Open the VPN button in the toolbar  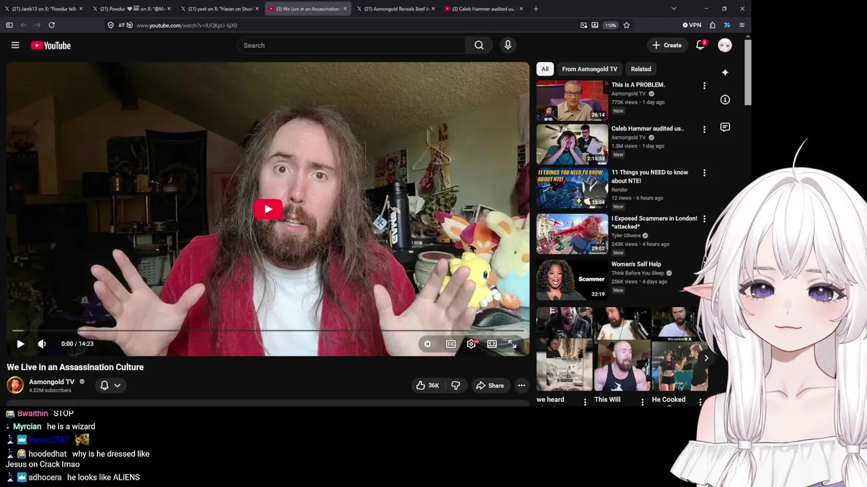coord(692,25)
